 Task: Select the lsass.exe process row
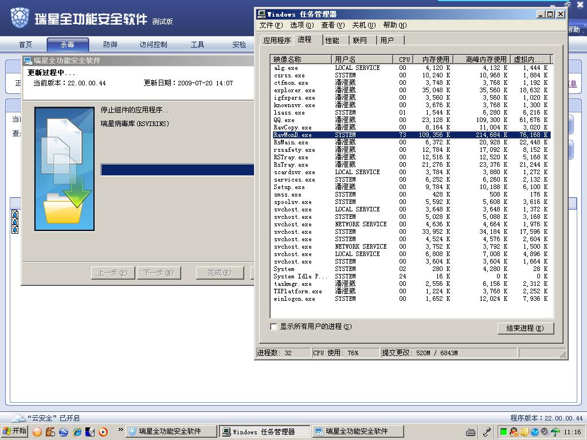click(412, 113)
